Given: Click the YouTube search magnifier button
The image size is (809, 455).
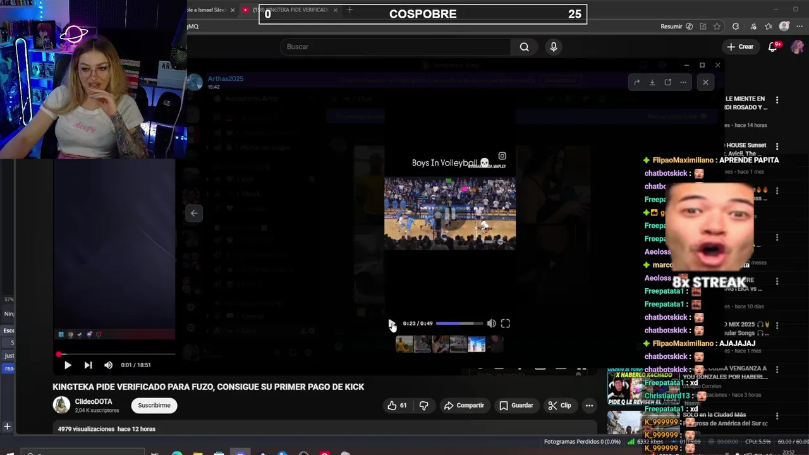Looking at the screenshot, I should click(x=524, y=47).
